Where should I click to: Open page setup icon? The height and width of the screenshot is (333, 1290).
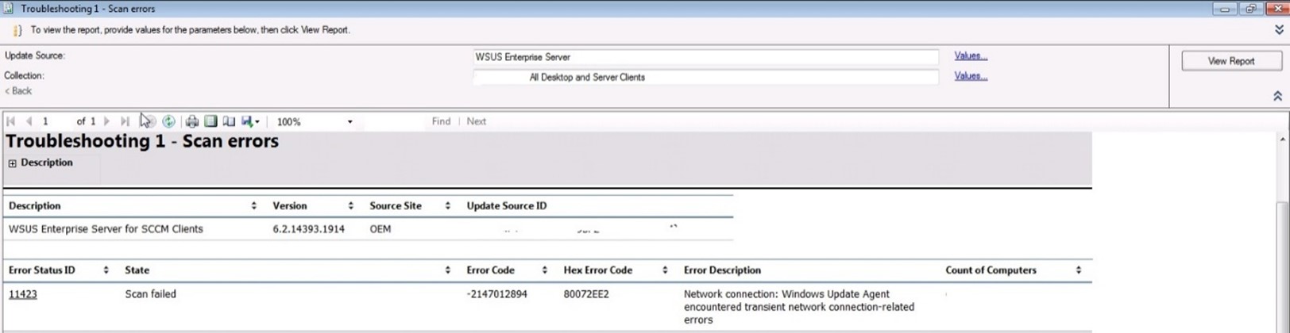pos(229,121)
